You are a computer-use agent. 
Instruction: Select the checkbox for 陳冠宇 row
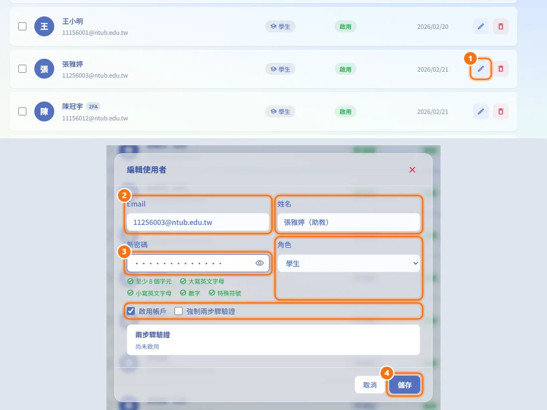tap(22, 111)
